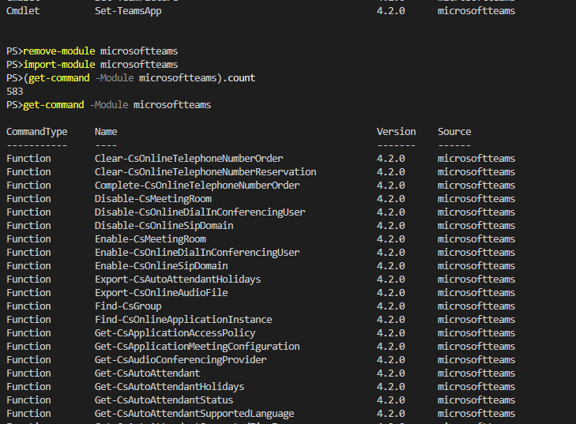Select Enable-CsMeetingRoom

[x=150, y=239]
